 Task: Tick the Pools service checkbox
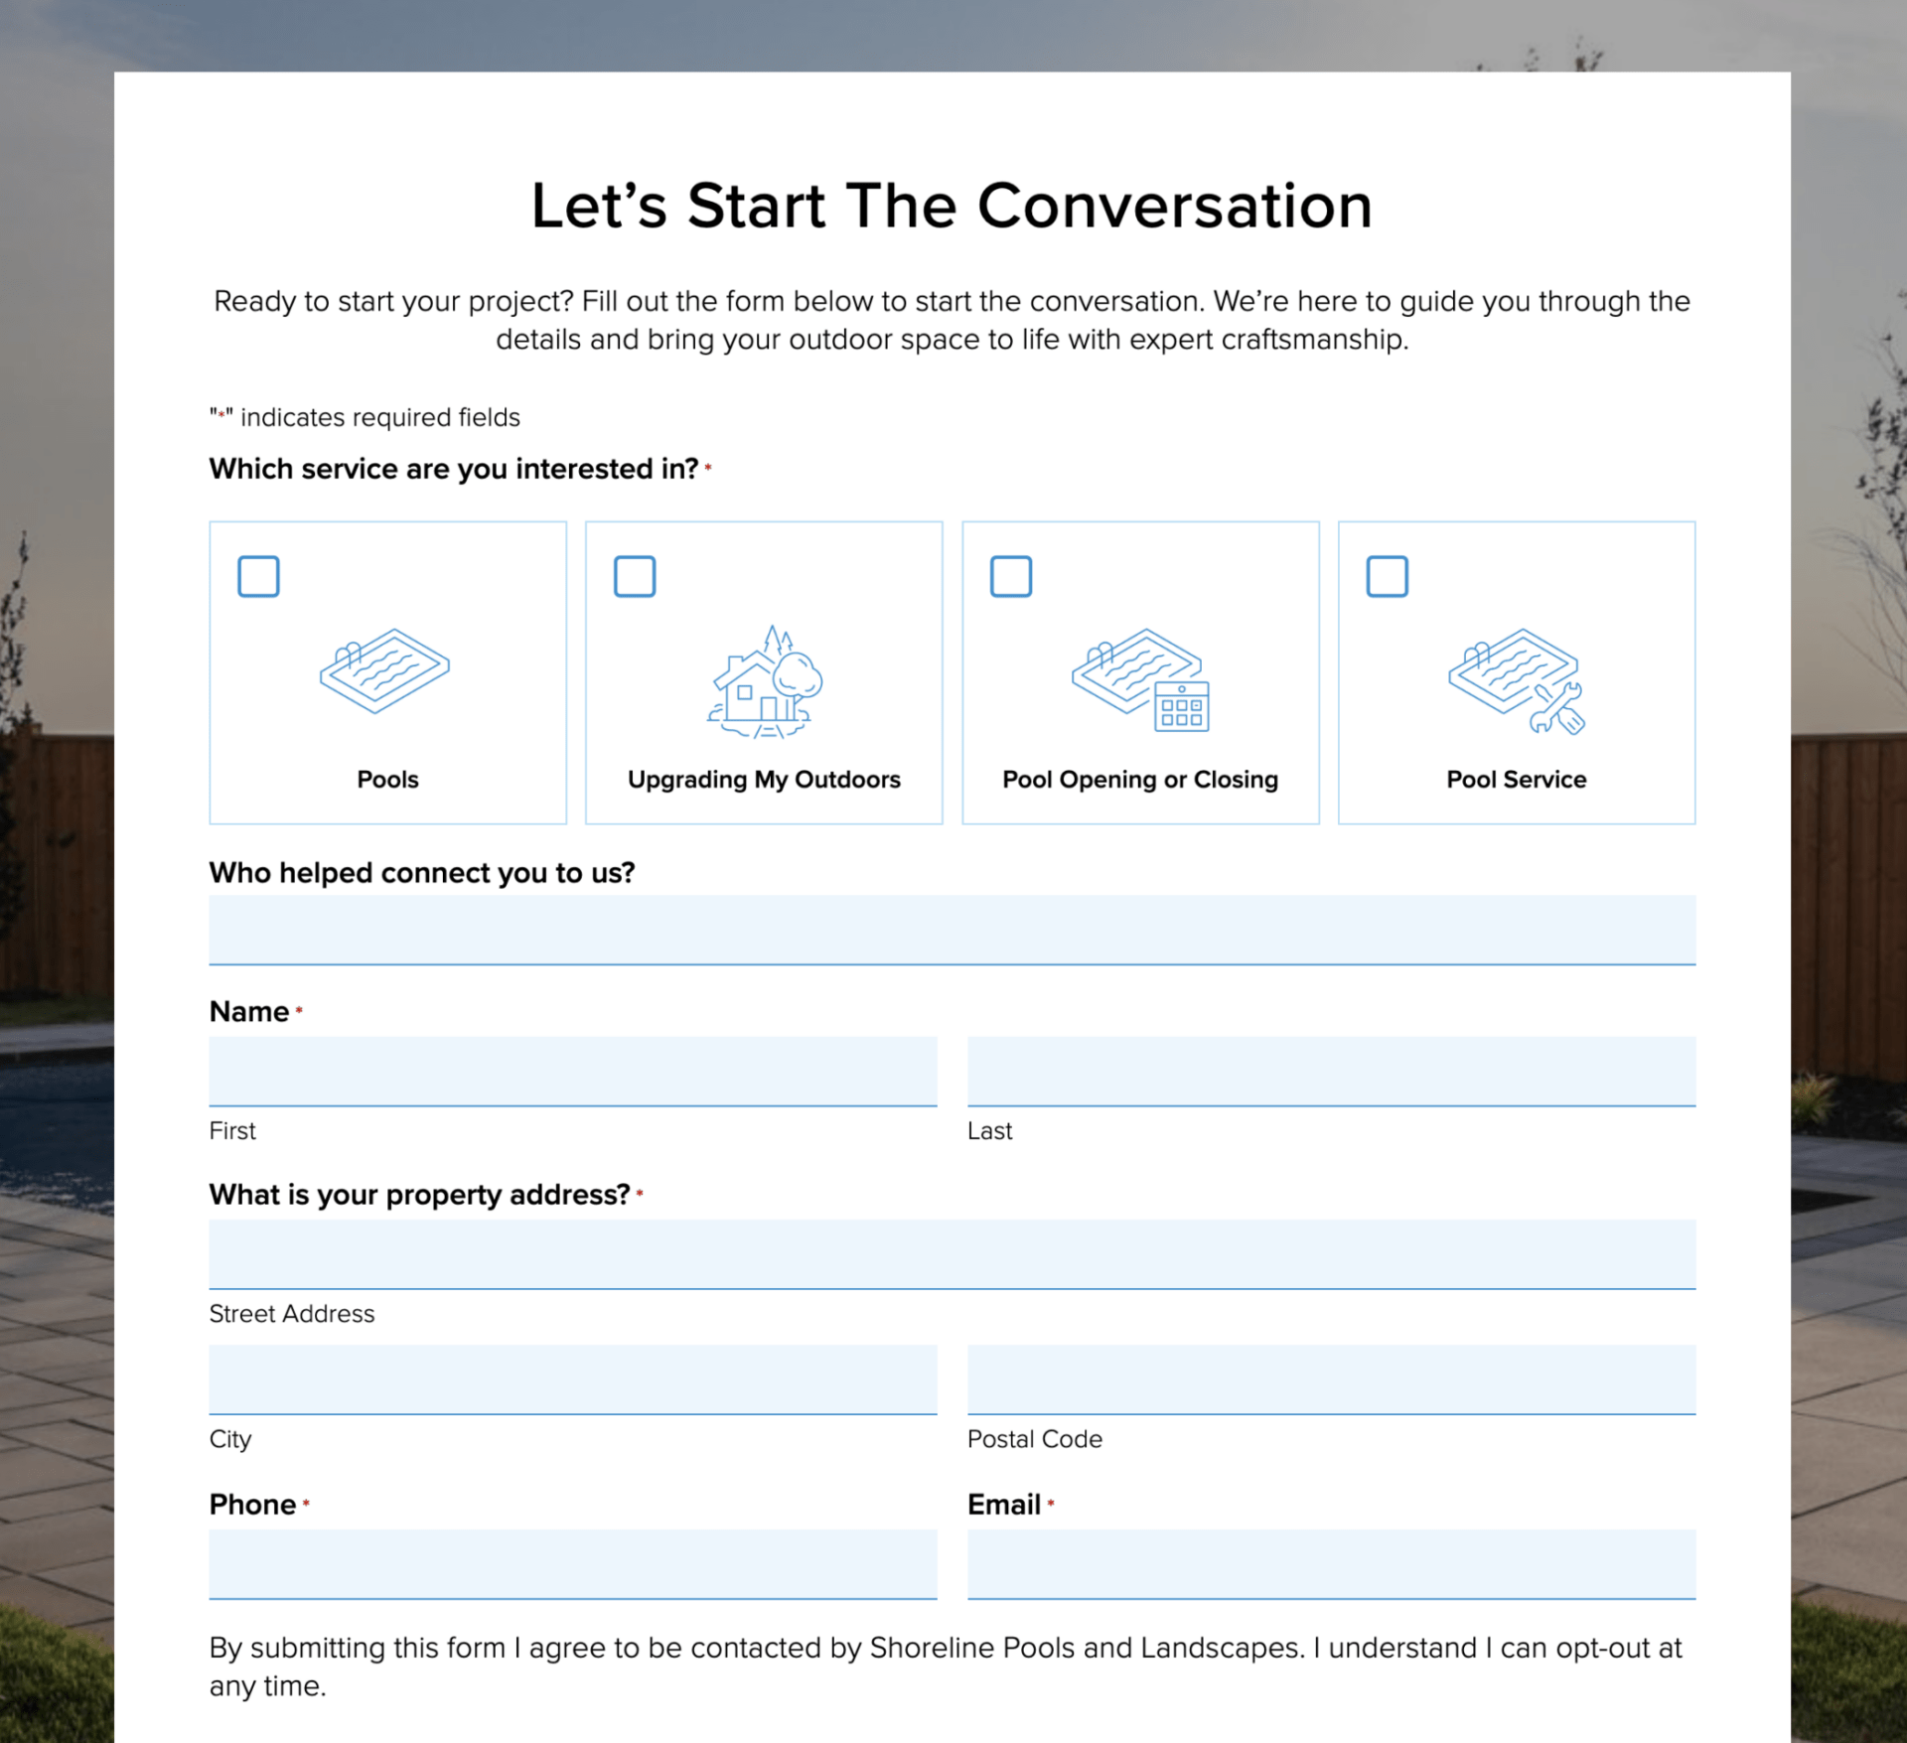259,576
